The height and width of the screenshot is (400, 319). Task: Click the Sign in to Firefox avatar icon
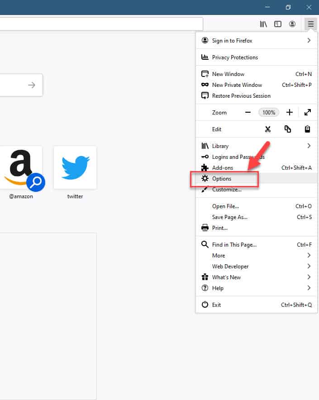[205, 40]
